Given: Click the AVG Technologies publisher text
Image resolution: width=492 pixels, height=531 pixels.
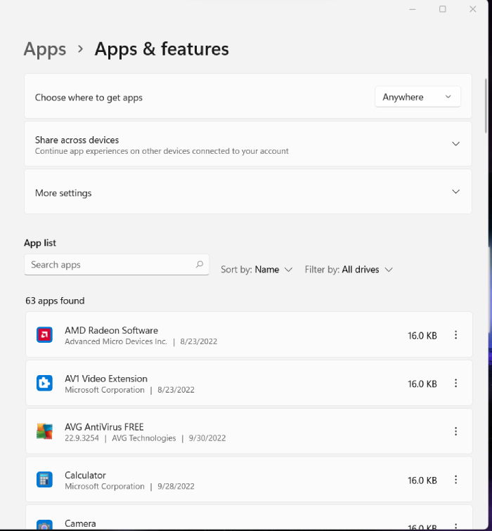Looking at the screenshot, I should [x=144, y=438].
